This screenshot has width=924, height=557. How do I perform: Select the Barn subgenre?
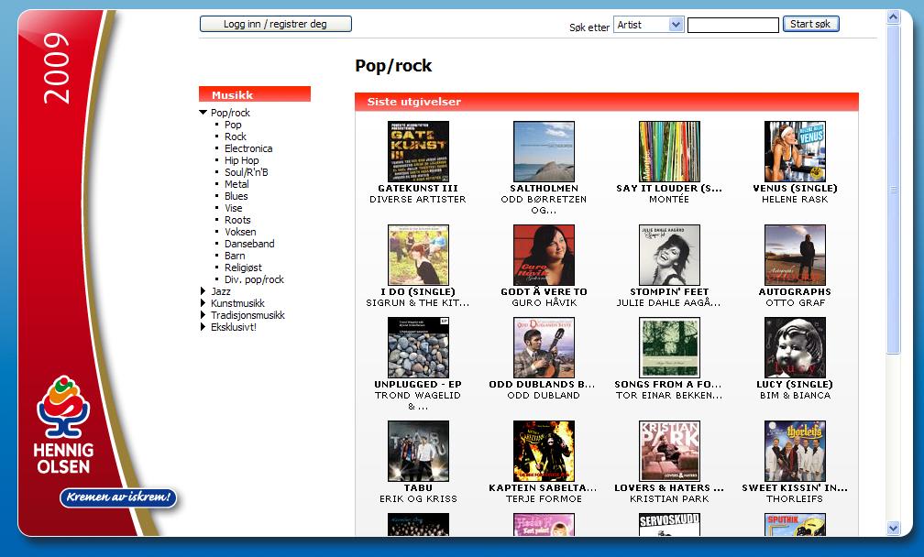pos(235,256)
